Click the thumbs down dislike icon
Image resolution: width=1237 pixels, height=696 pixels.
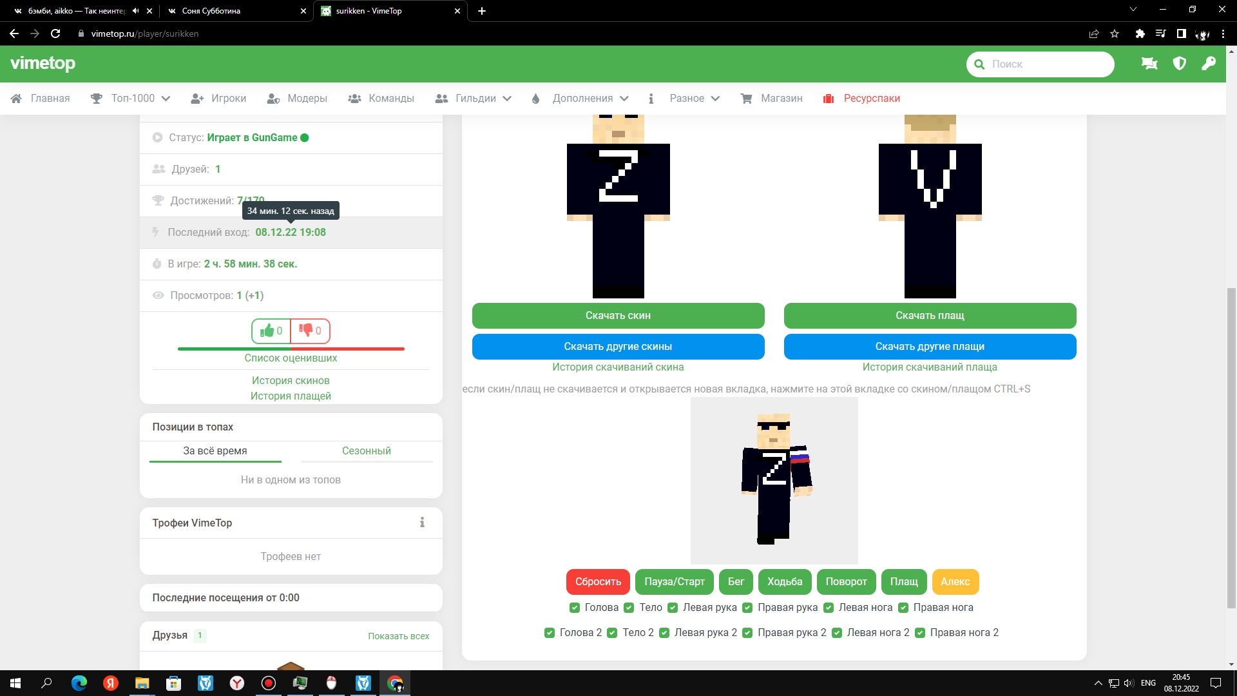point(305,331)
